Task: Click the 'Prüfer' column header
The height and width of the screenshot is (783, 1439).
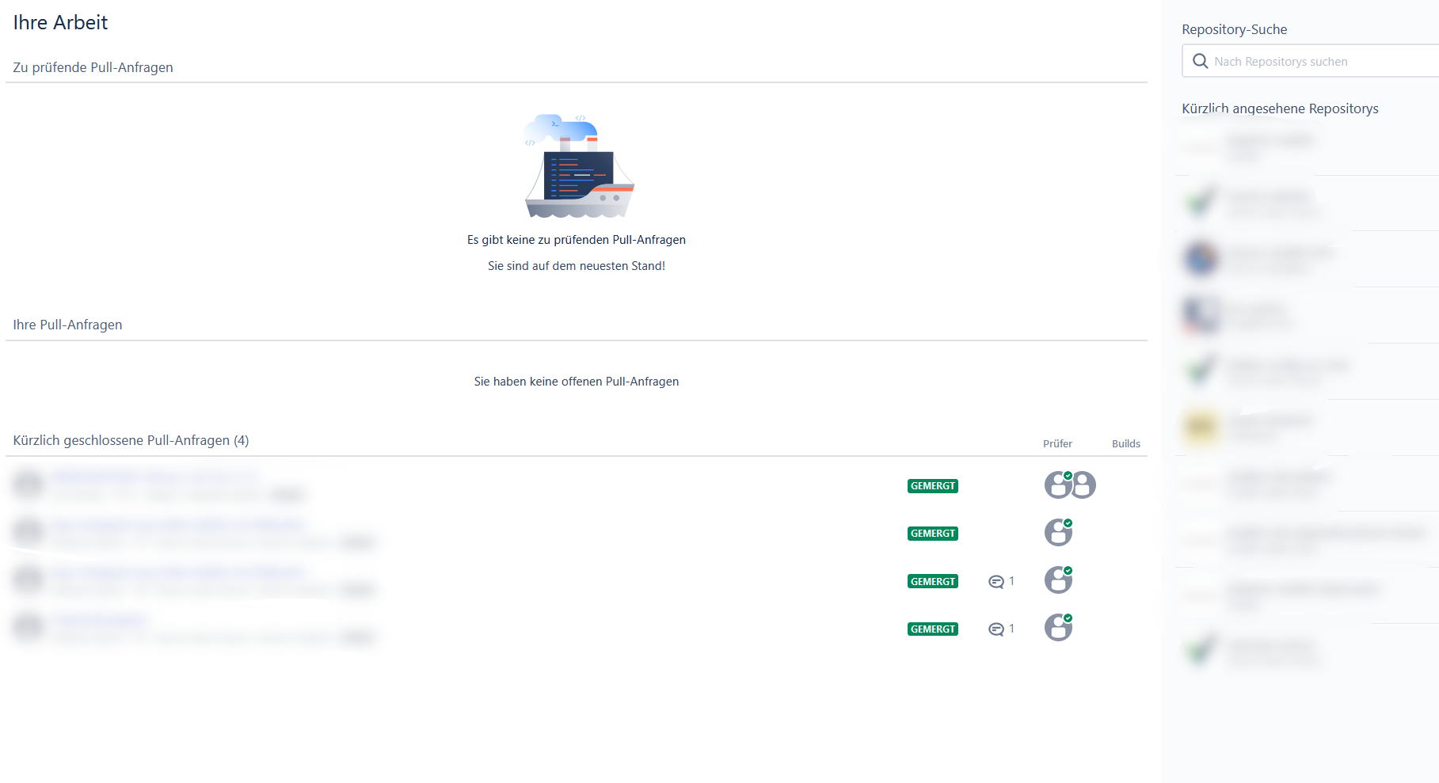Action: tap(1057, 443)
